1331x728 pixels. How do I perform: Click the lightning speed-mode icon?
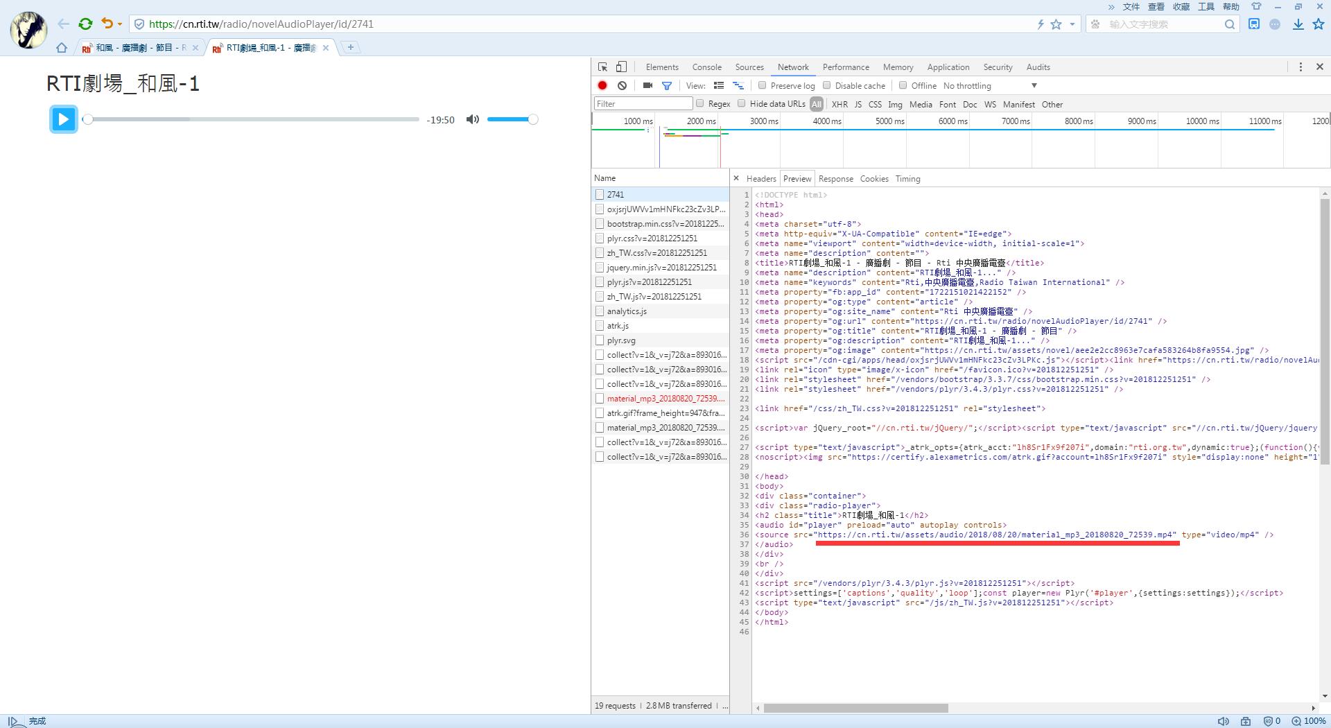(x=1041, y=24)
